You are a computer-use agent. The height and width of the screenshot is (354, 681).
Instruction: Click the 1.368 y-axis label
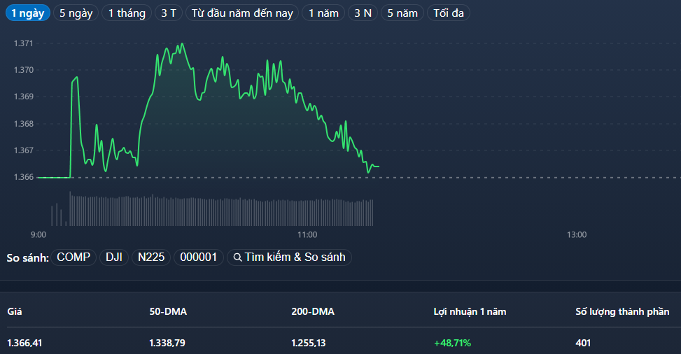click(x=24, y=124)
